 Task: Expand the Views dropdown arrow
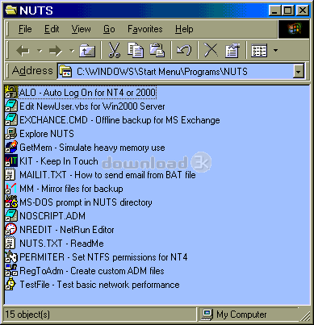pyautogui.click(x=275, y=50)
